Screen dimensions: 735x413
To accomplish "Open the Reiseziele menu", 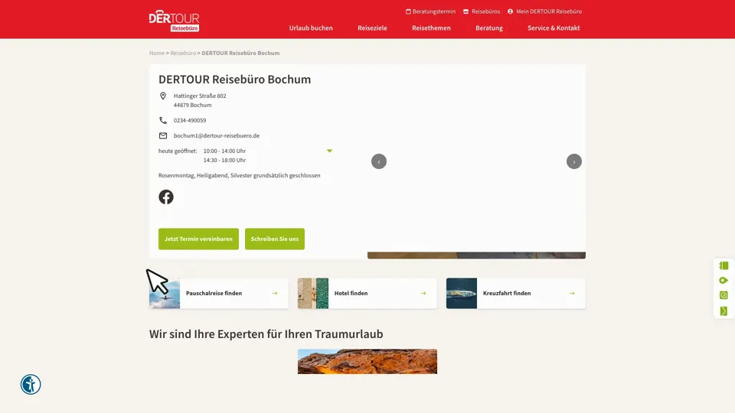I will pos(372,28).
